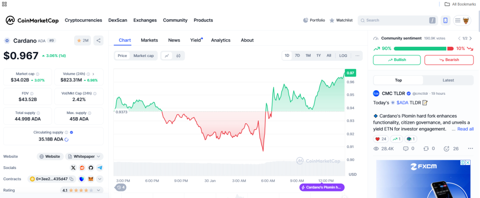Expand the 4.1 Rating dropdown

coord(82,191)
